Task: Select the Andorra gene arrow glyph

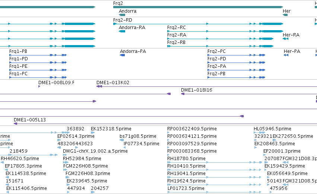Action: point(122,15)
